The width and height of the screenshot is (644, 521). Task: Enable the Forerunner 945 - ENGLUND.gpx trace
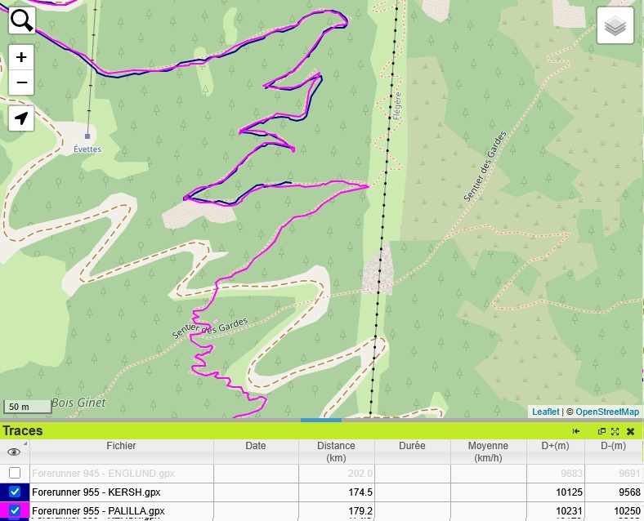15,474
